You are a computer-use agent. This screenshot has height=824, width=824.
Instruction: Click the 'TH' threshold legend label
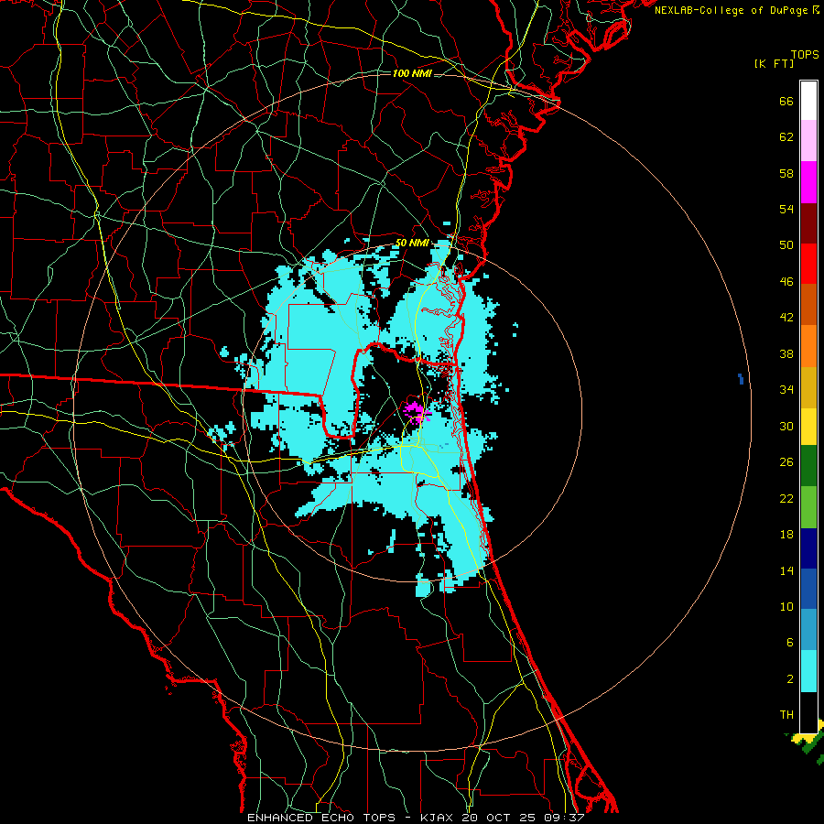click(786, 715)
